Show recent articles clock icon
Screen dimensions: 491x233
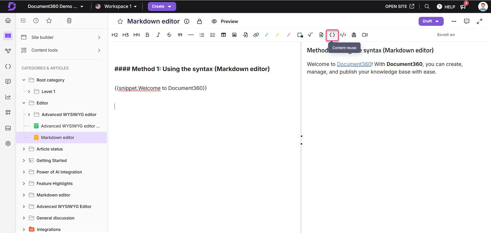click(x=36, y=21)
